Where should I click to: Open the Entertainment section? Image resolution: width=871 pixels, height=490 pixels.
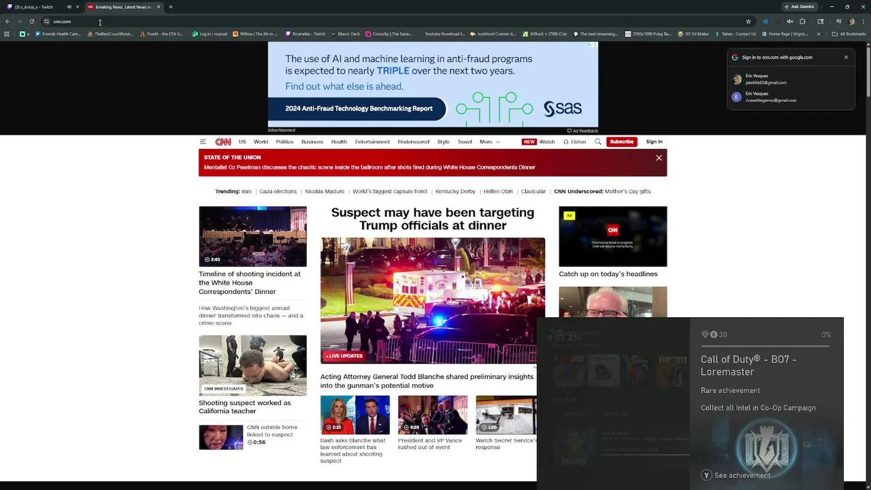372,142
